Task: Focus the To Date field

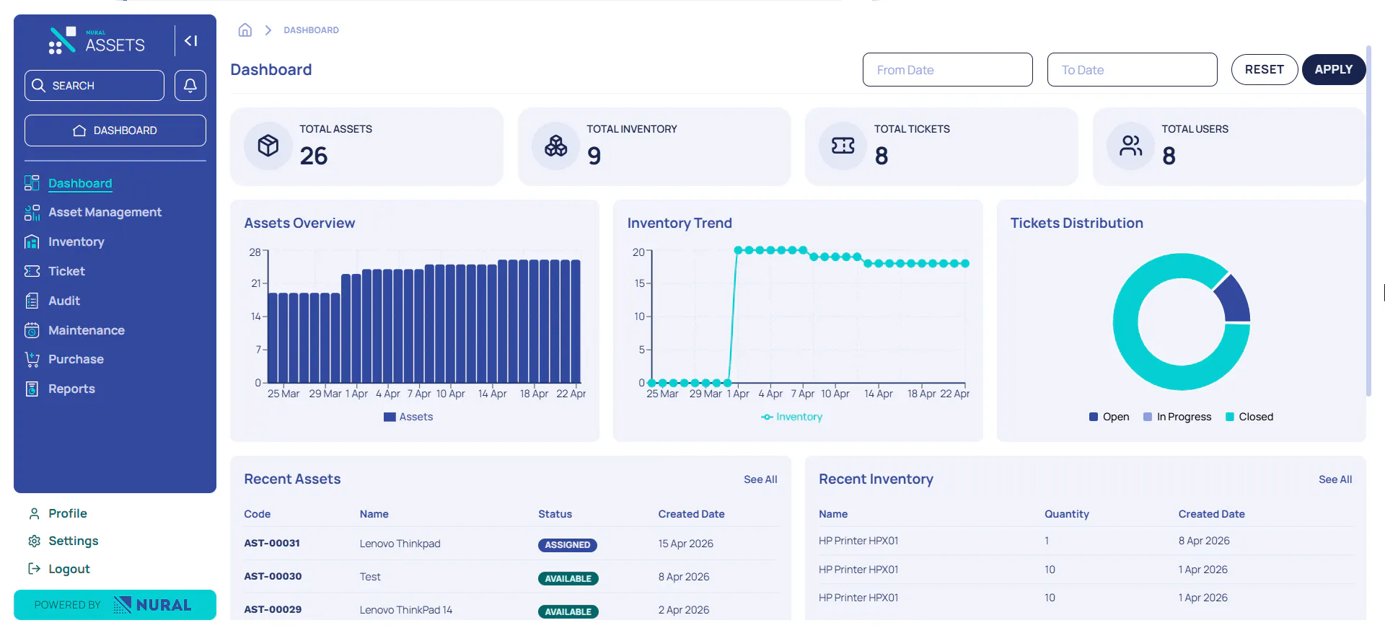Action: [1133, 70]
